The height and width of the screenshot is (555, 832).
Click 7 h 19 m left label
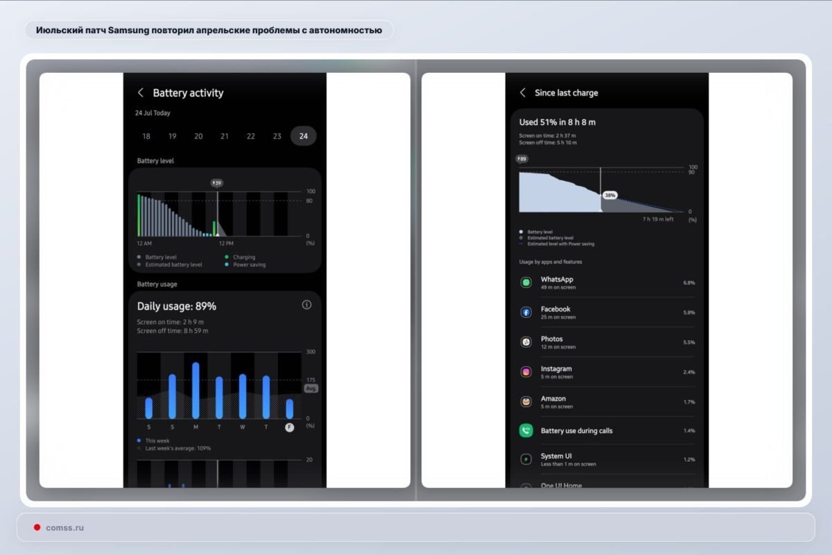click(x=658, y=219)
